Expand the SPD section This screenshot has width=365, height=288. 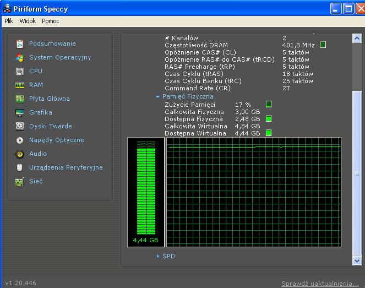pyautogui.click(x=158, y=256)
